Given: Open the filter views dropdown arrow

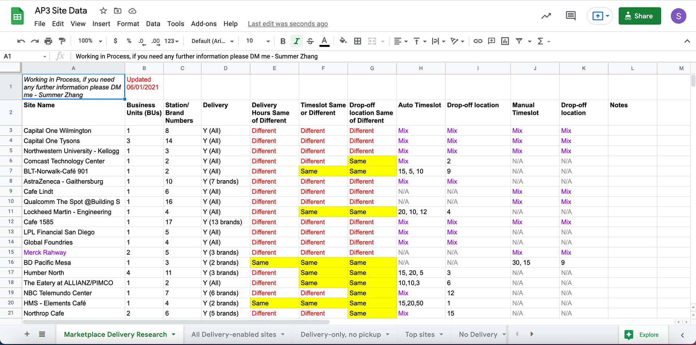Looking at the screenshot, I should [x=530, y=41].
